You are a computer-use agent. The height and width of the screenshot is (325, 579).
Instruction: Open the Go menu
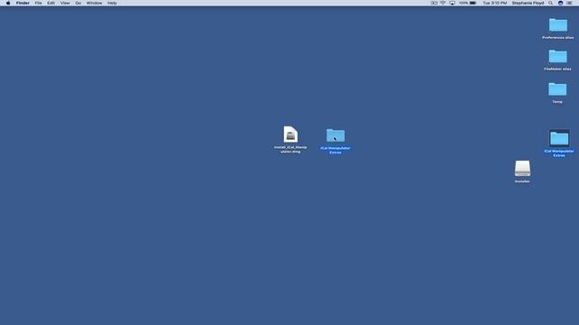tap(78, 3)
